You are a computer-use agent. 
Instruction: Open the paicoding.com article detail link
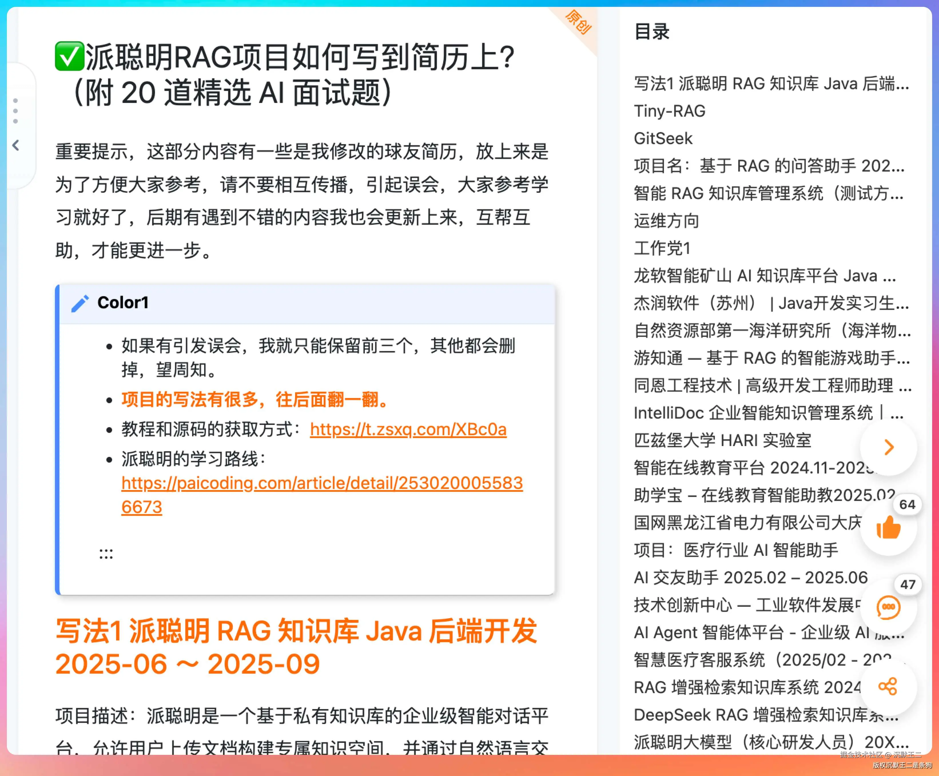tap(322, 495)
